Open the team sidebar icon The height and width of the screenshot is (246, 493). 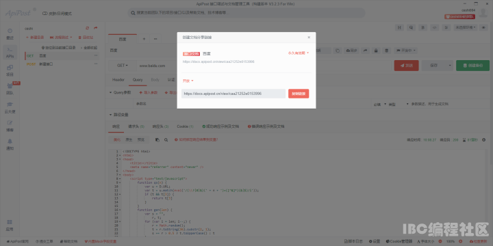10,89
